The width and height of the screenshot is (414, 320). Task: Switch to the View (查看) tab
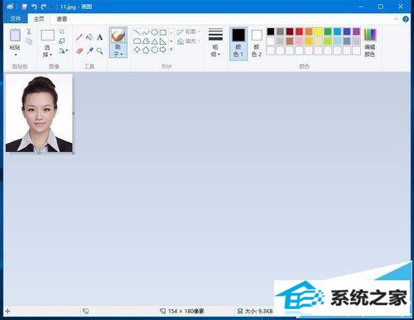pyautogui.click(x=62, y=19)
